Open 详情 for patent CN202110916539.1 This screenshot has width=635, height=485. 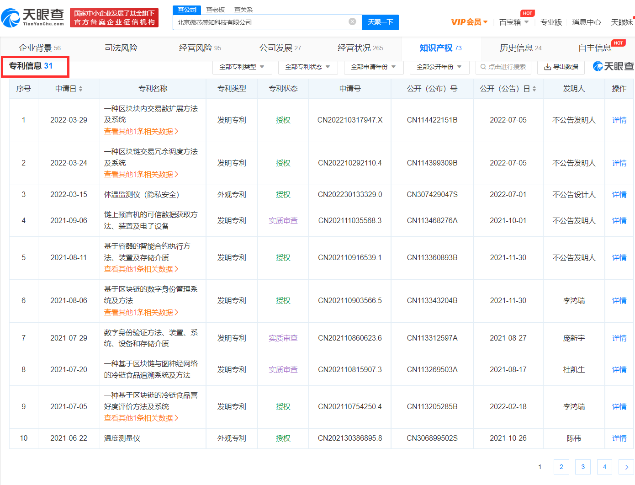coord(619,258)
